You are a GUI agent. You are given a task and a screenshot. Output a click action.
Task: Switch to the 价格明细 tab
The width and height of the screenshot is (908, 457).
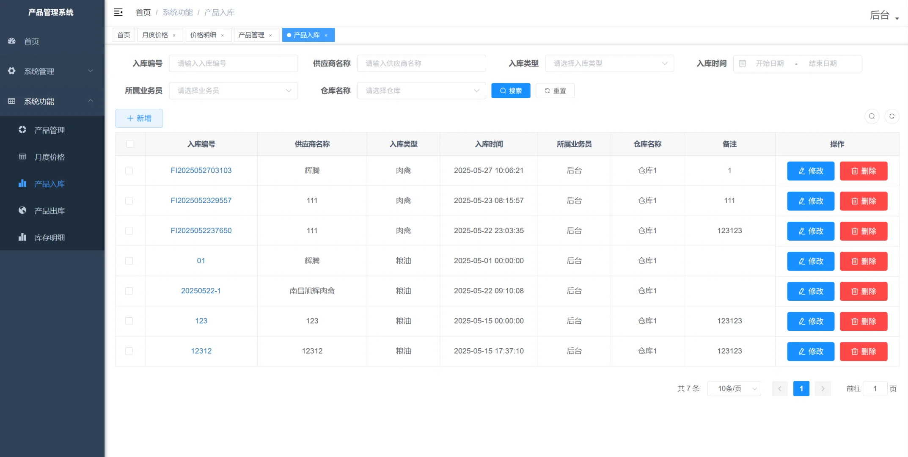pos(205,35)
